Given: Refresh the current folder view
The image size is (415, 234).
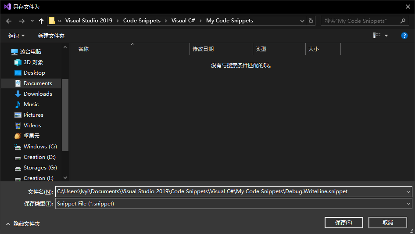Looking at the screenshot, I should 311,21.
